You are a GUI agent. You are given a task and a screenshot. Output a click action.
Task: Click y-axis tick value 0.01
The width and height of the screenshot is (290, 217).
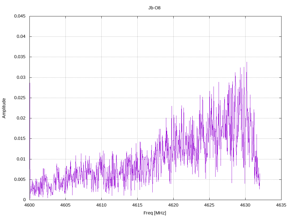[21, 159]
